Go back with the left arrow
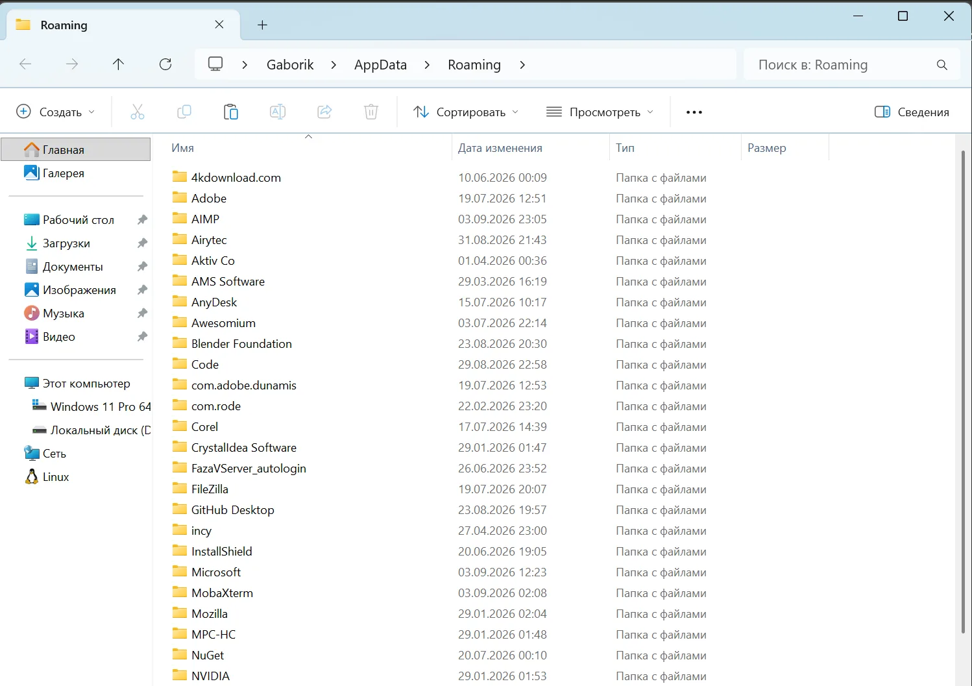The height and width of the screenshot is (686, 972). click(x=25, y=64)
